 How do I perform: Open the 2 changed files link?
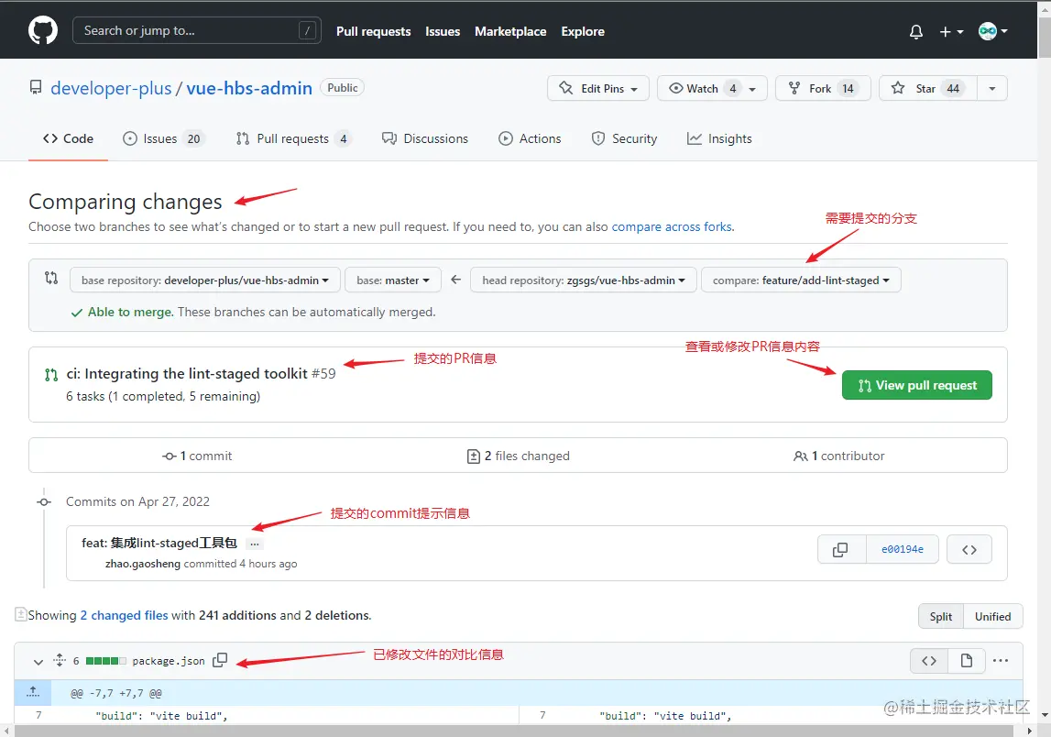[124, 615]
